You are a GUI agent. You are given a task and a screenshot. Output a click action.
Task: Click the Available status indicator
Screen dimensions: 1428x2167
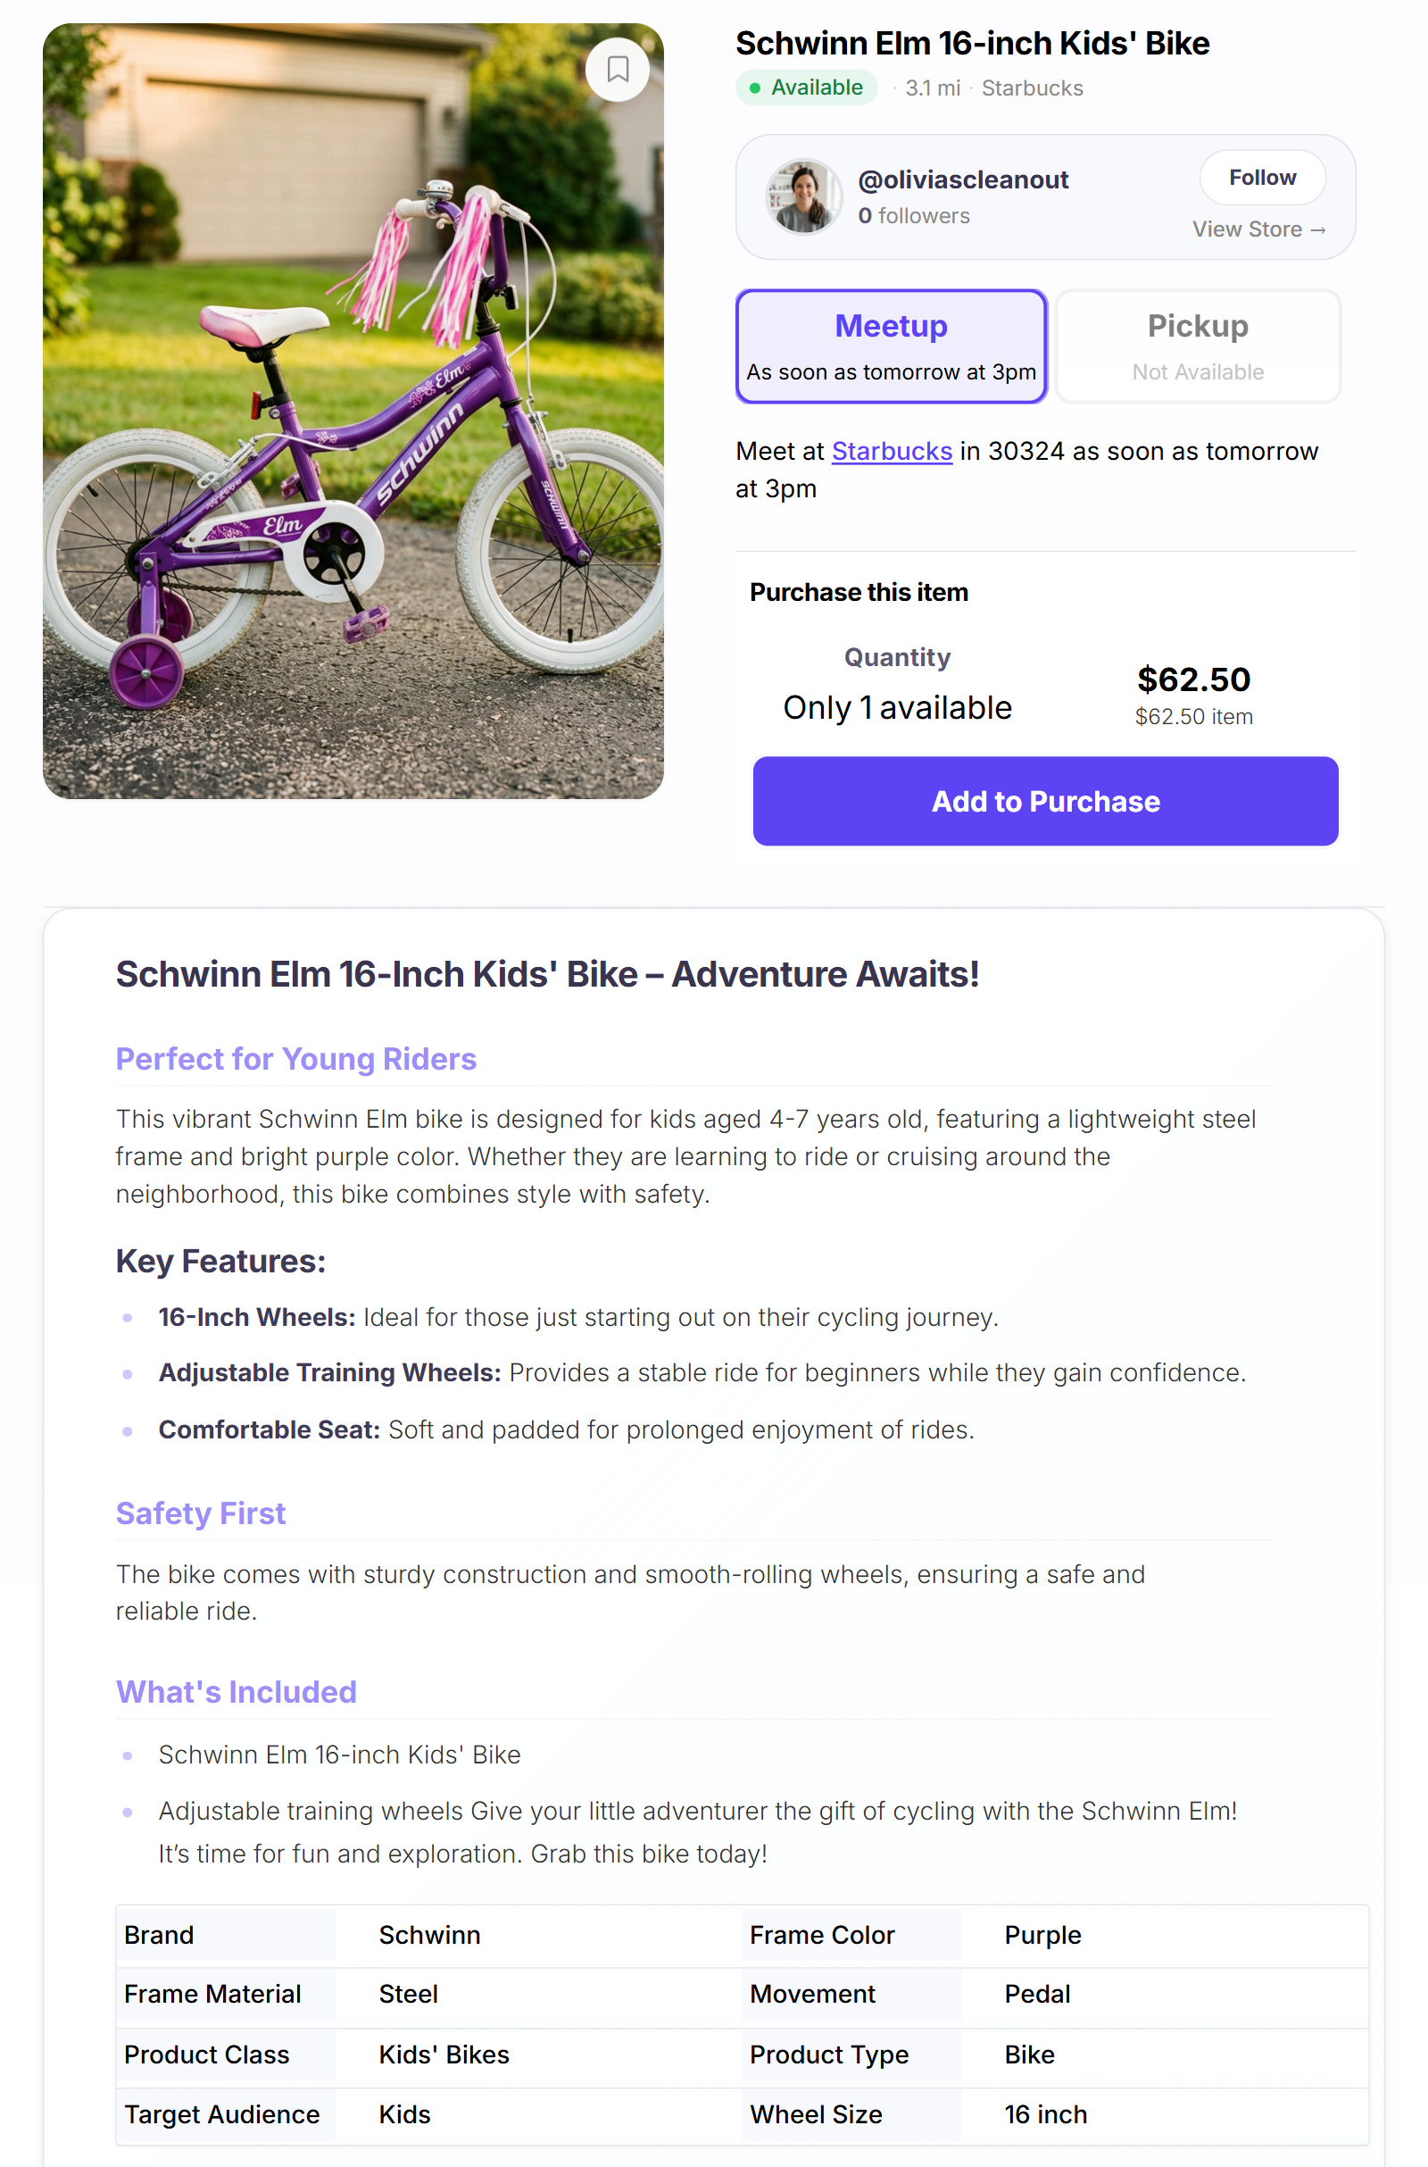click(x=805, y=88)
